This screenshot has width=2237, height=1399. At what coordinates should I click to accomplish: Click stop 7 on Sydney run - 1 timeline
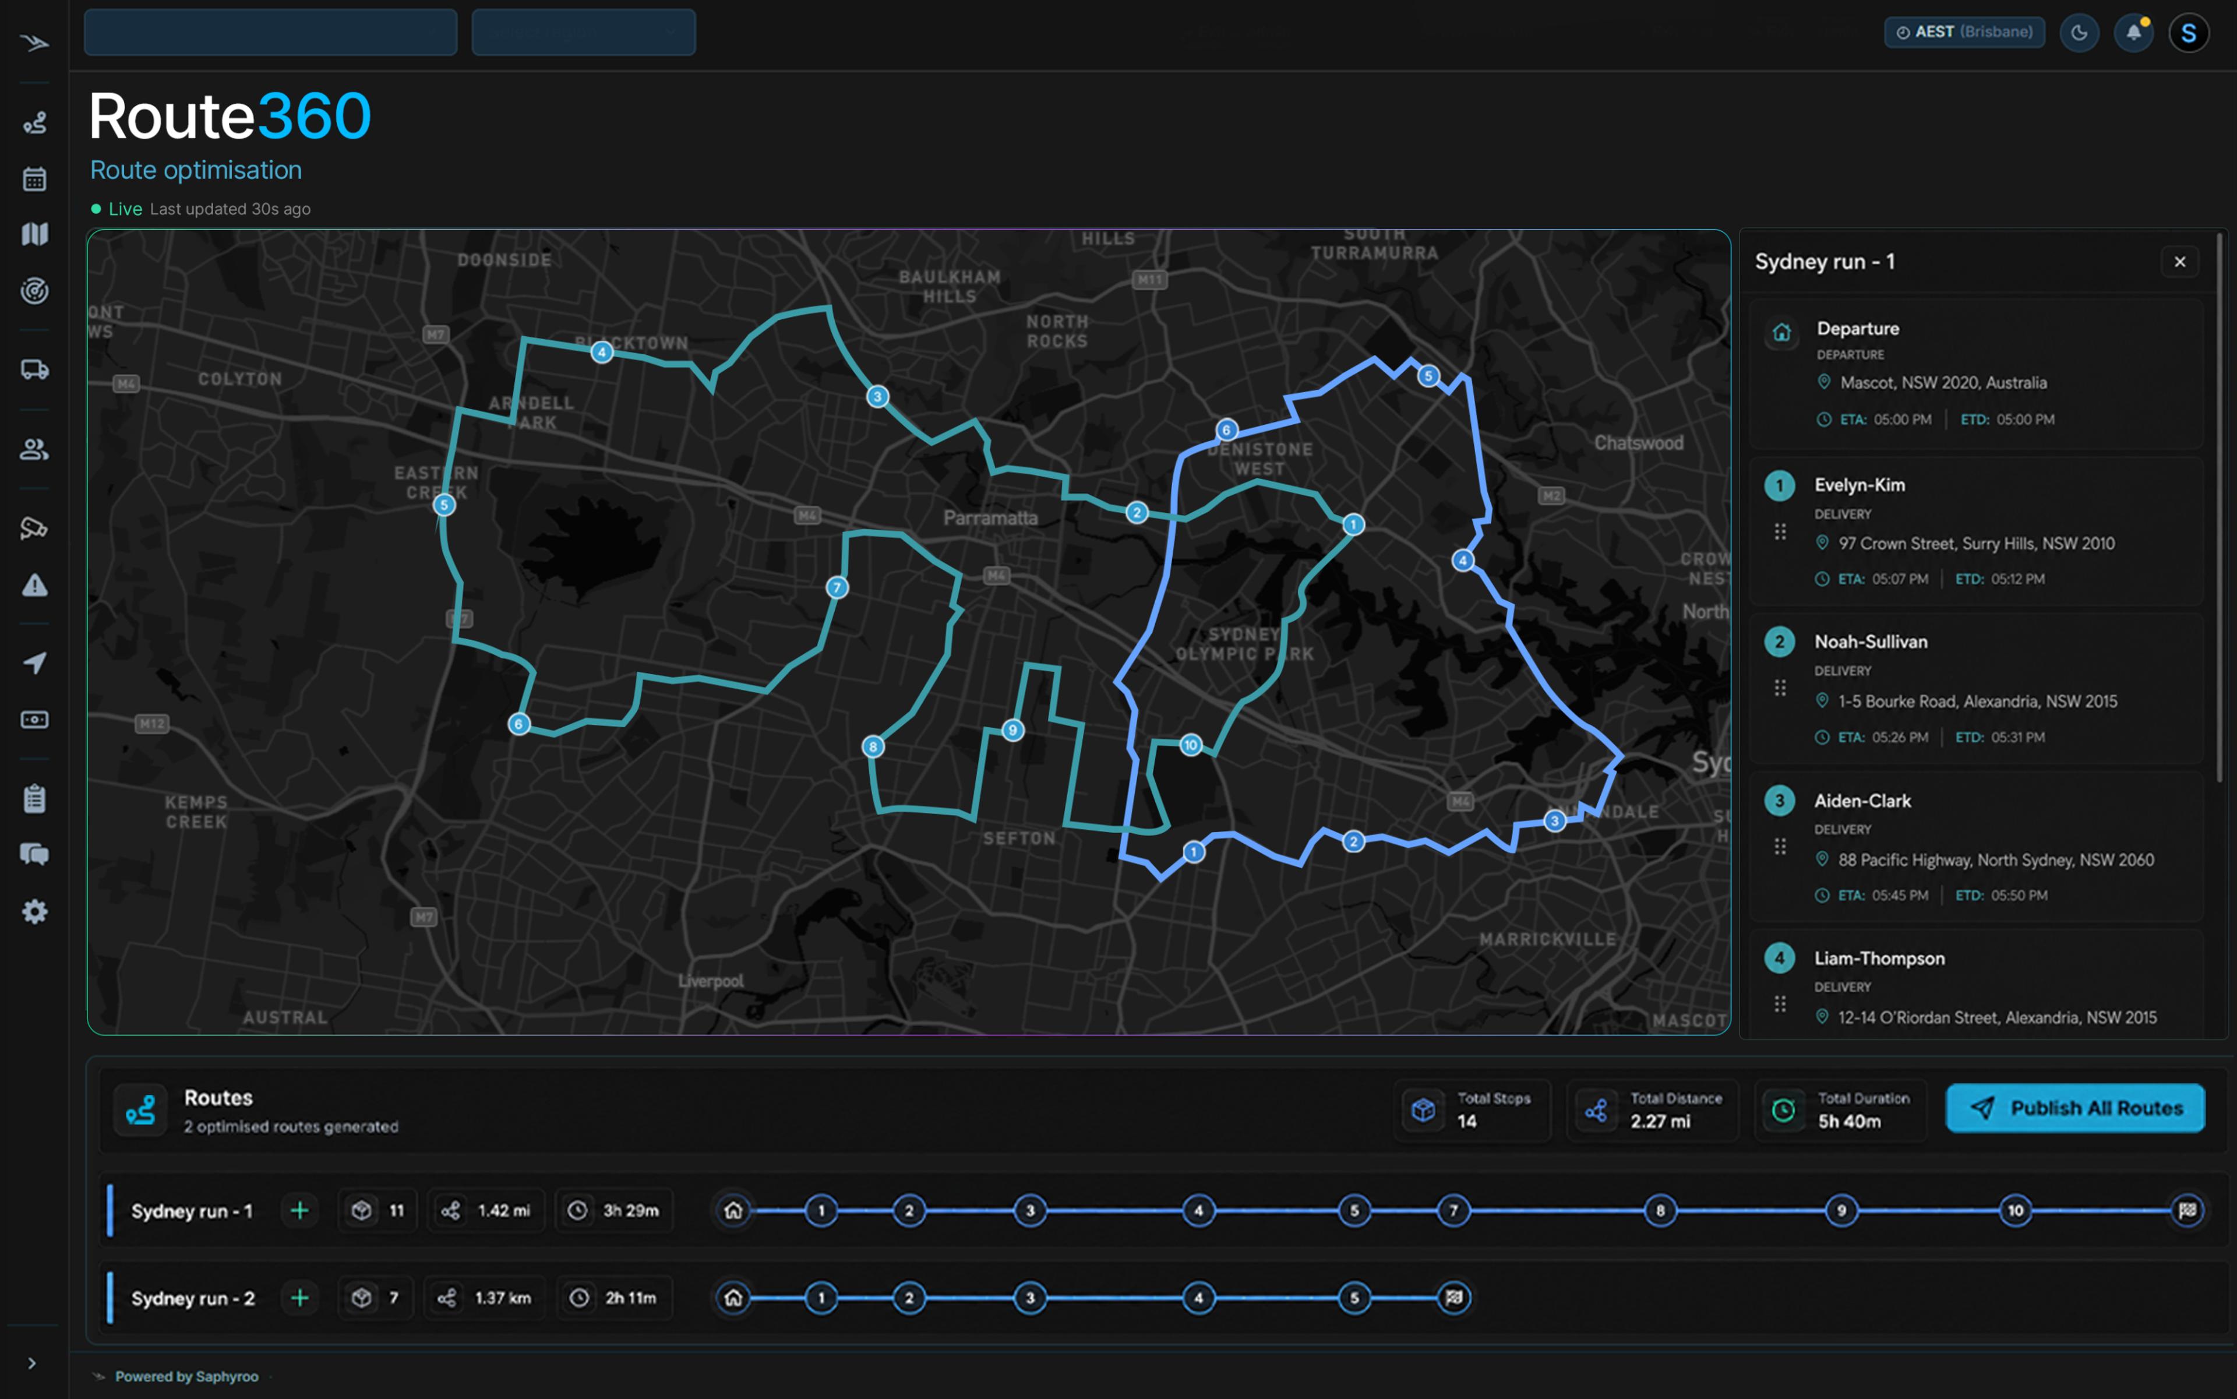click(1453, 1210)
